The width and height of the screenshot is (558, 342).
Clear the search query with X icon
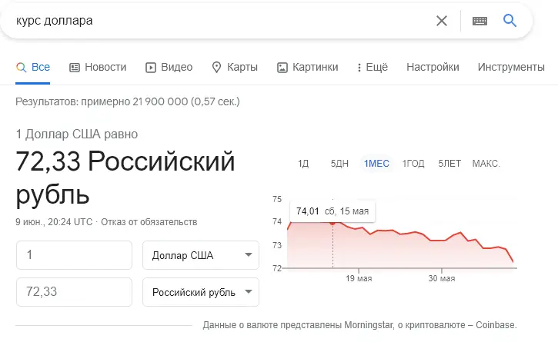441,21
